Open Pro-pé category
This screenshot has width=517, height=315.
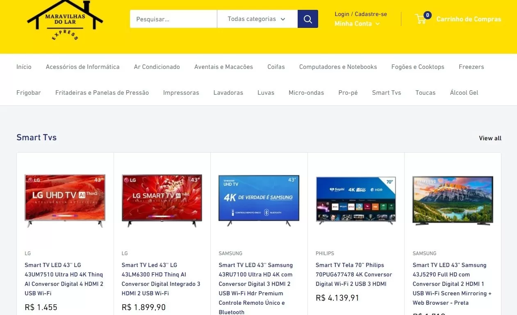(x=348, y=93)
